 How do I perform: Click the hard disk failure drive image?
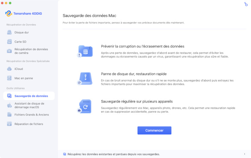coord(85,79)
